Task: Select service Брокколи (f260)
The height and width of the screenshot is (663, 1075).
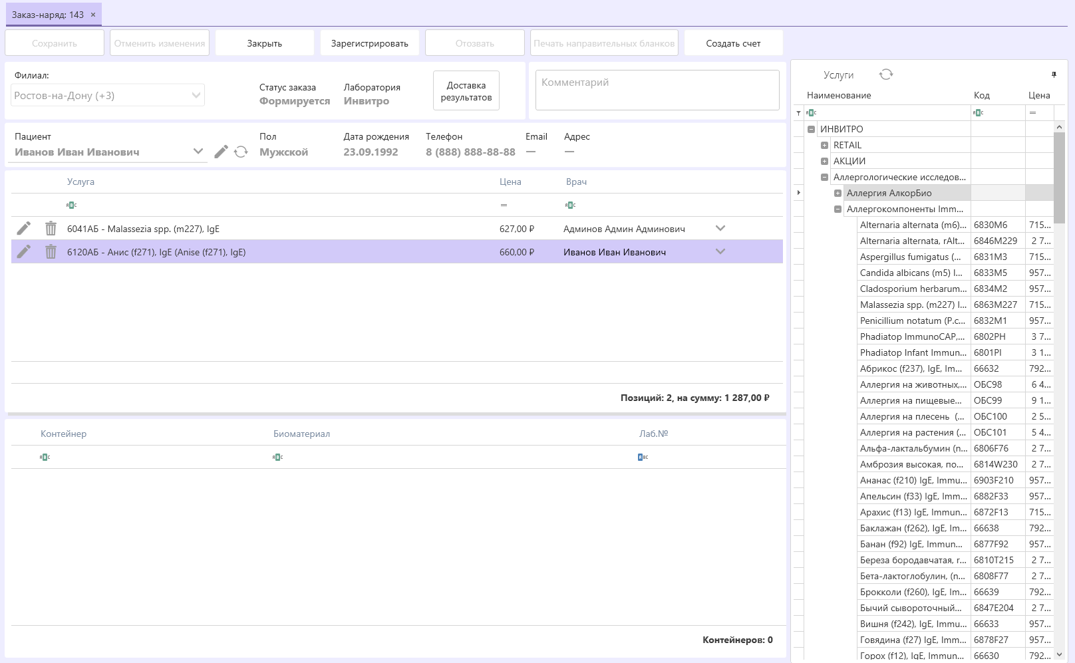Action: tap(913, 592)
